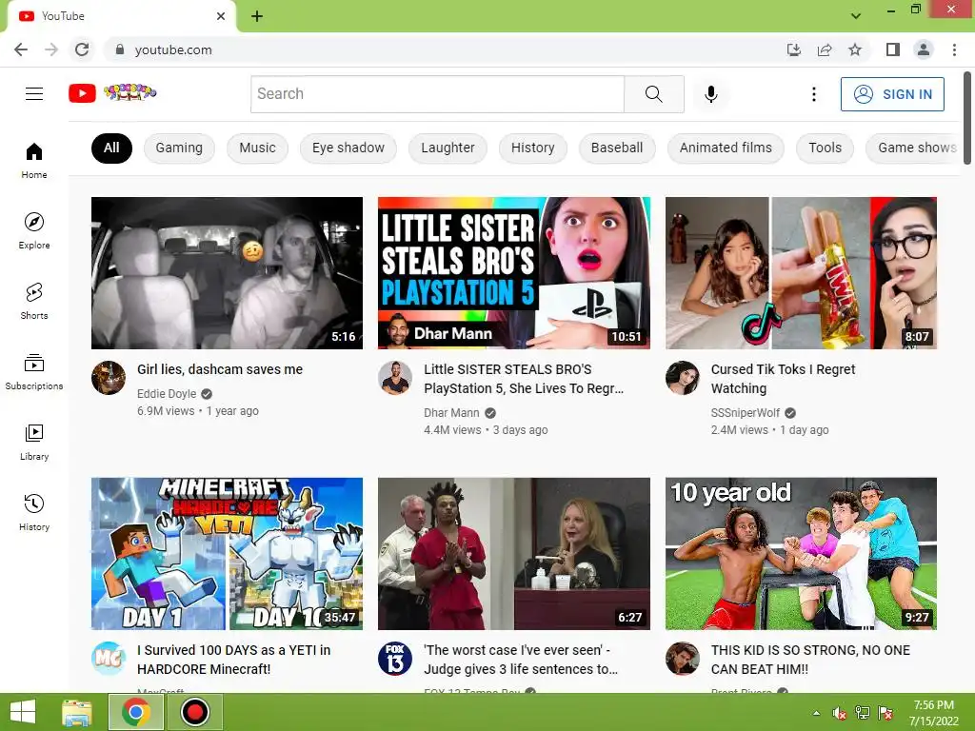This screenshot has height=731, width=975.
Task: Select the Tools filter chip
Action: coord(826,148)
